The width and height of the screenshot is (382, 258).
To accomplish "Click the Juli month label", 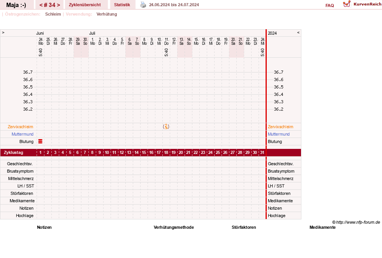I will (92, 33).
